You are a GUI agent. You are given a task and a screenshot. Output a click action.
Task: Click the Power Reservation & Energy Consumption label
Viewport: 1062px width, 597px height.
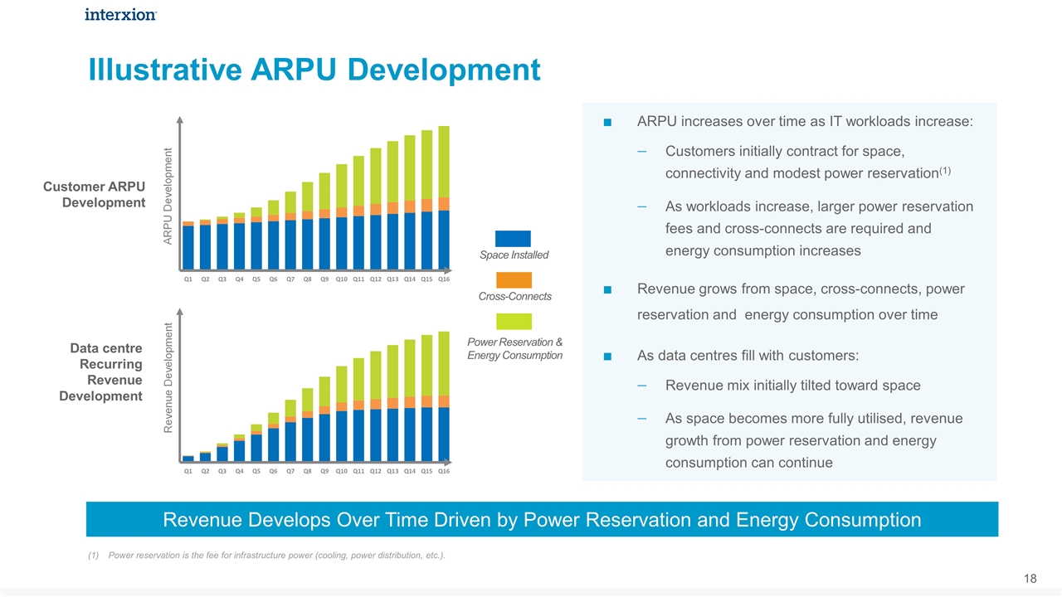coord(515,349)
